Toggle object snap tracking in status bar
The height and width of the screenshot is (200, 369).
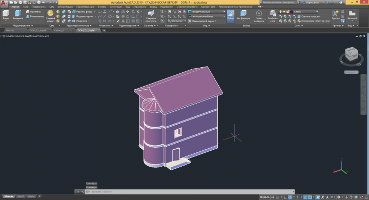[305, 197]
